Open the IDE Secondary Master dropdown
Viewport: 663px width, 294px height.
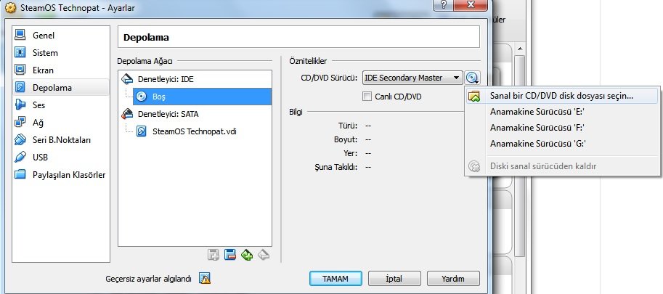412,78
